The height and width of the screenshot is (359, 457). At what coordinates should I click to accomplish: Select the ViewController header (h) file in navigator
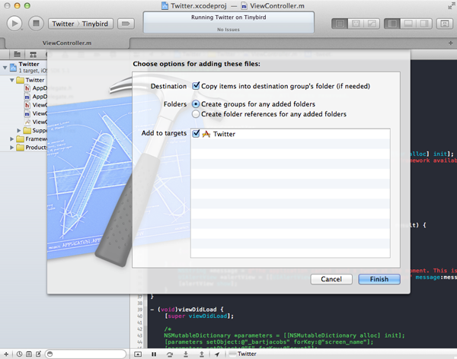(x=36, y=105)
